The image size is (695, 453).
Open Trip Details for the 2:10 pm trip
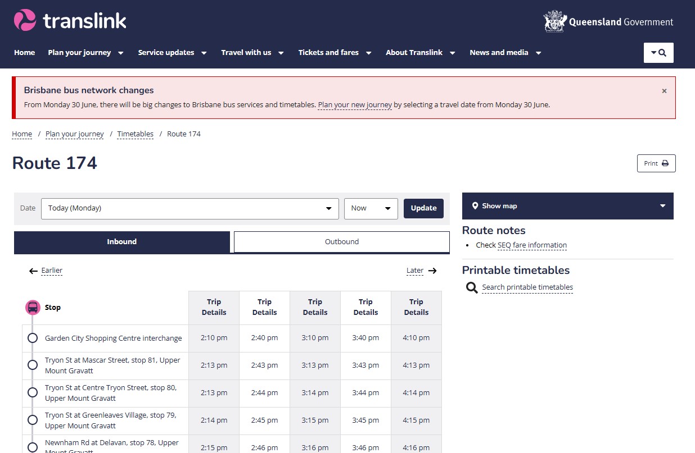[x=214, y=308]
